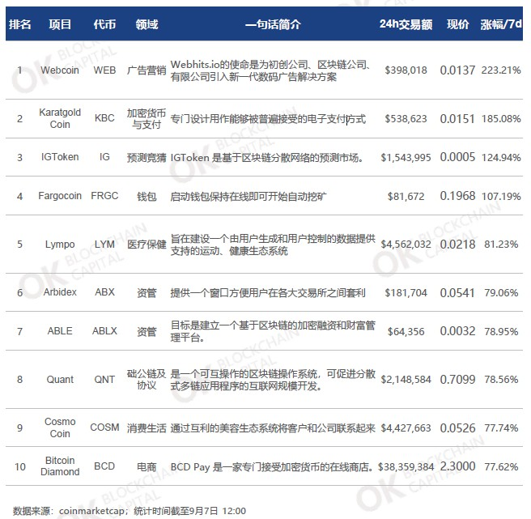Click the 数据来源 coinmarketcap footnote

click(x=130, y=511)
